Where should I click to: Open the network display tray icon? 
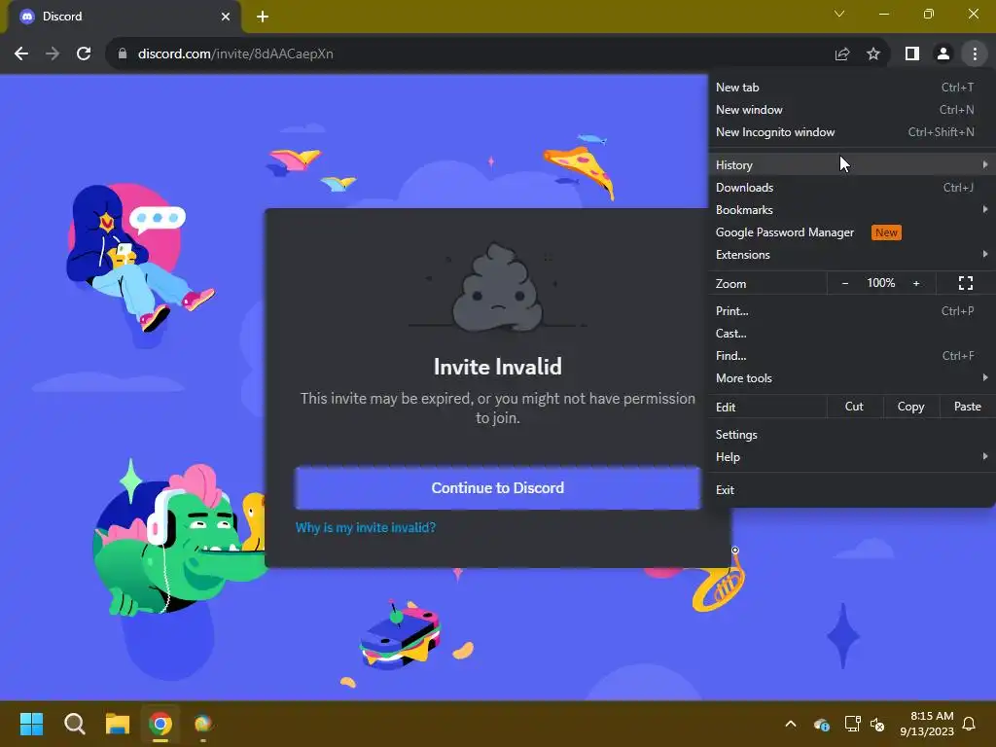click(x=852, y=724)
